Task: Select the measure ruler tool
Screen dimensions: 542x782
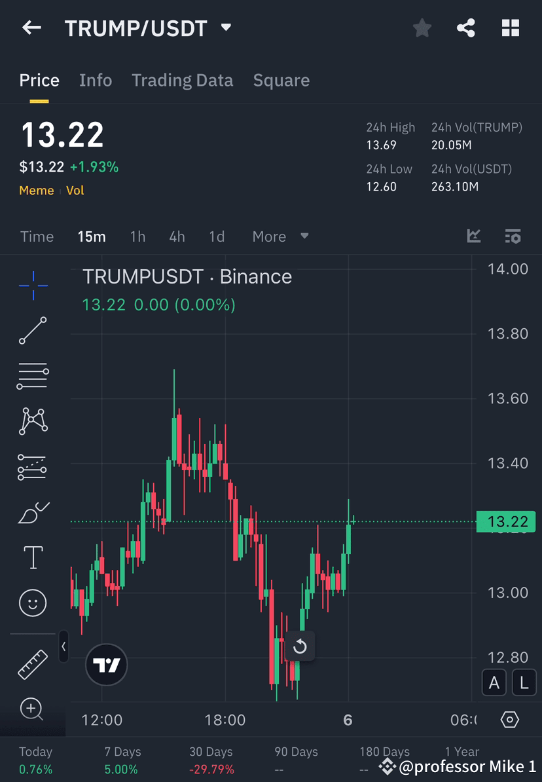Action: [x=33, y=663]
